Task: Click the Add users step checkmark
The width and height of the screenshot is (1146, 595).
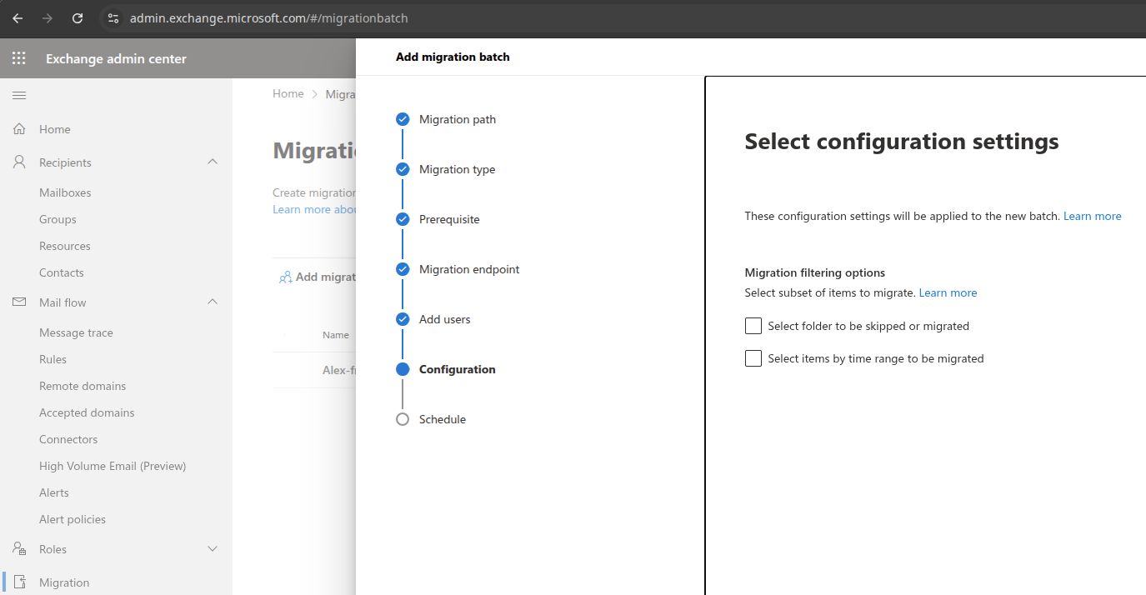Action: (x=403, y=319)
